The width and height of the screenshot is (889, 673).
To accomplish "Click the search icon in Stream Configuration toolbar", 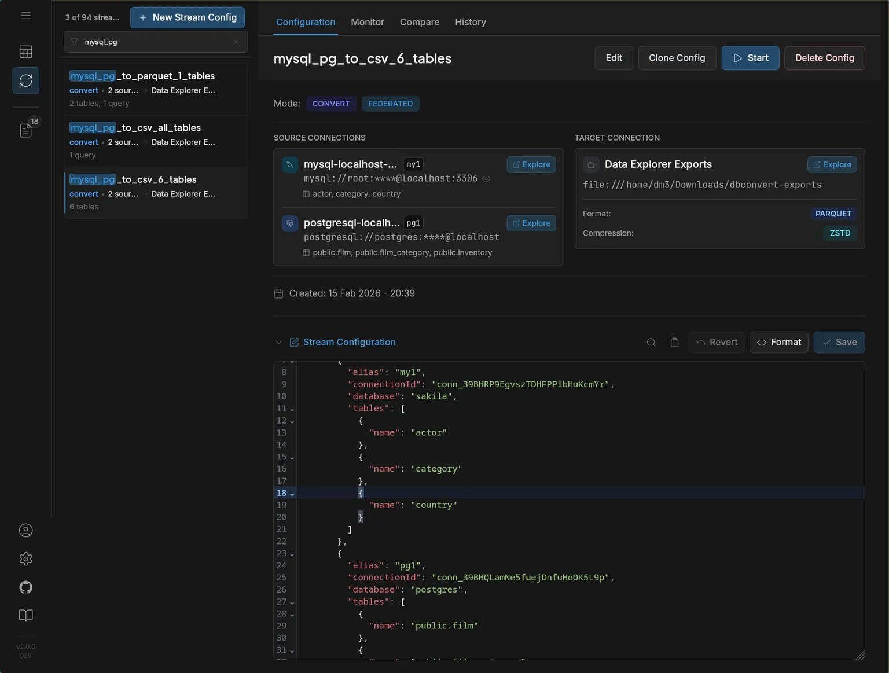I will click(x=651, y=342).
